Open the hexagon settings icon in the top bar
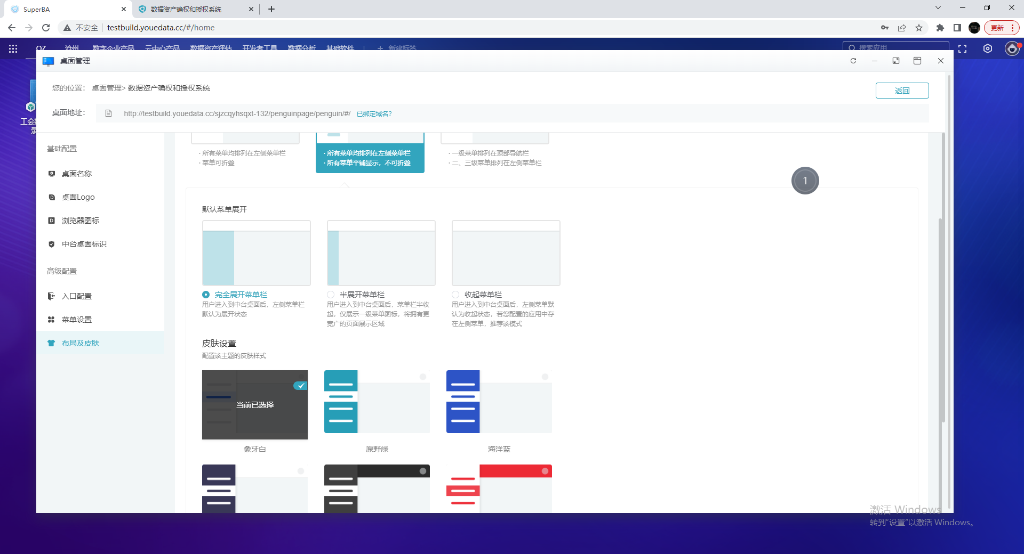The width and height of the screenshot is (1024, 554). pos(988,48)
